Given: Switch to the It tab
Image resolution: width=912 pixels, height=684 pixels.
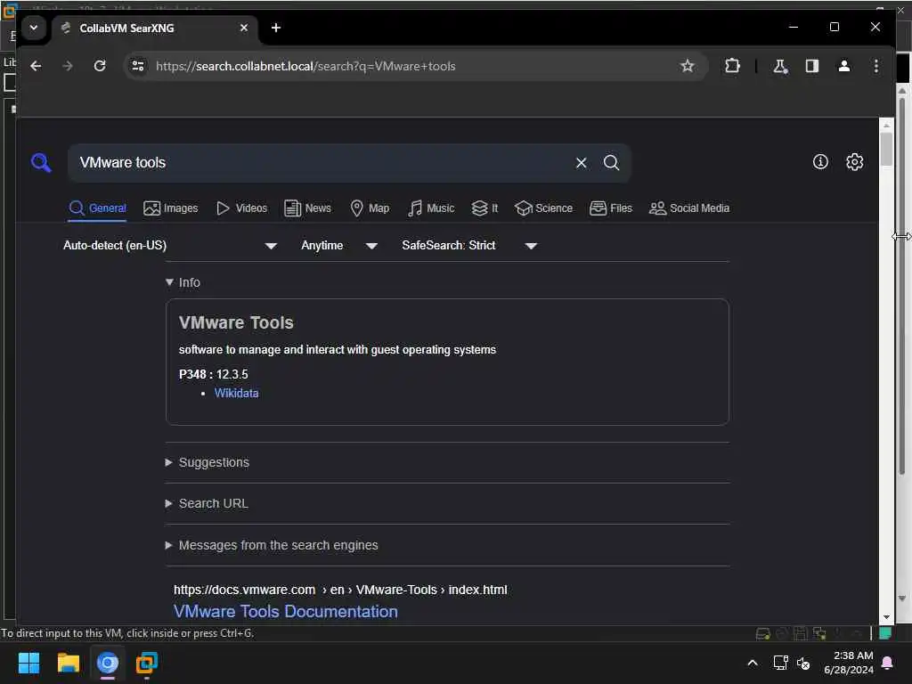Looking at the screenshot, I should [484, 208].
